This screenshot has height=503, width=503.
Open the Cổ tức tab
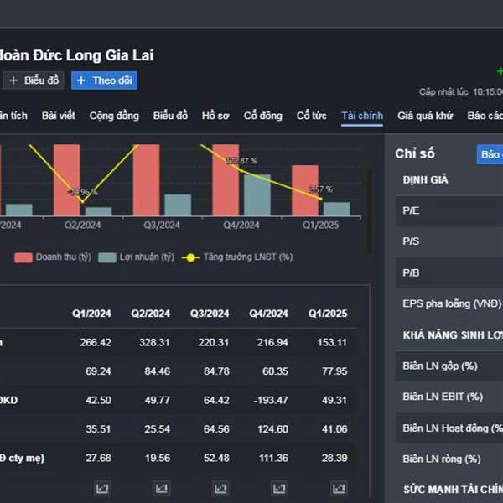tap(312, 116)
